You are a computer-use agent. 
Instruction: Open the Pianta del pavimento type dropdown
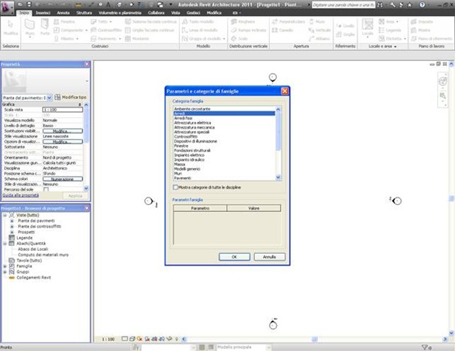click(x=49, y=98)
